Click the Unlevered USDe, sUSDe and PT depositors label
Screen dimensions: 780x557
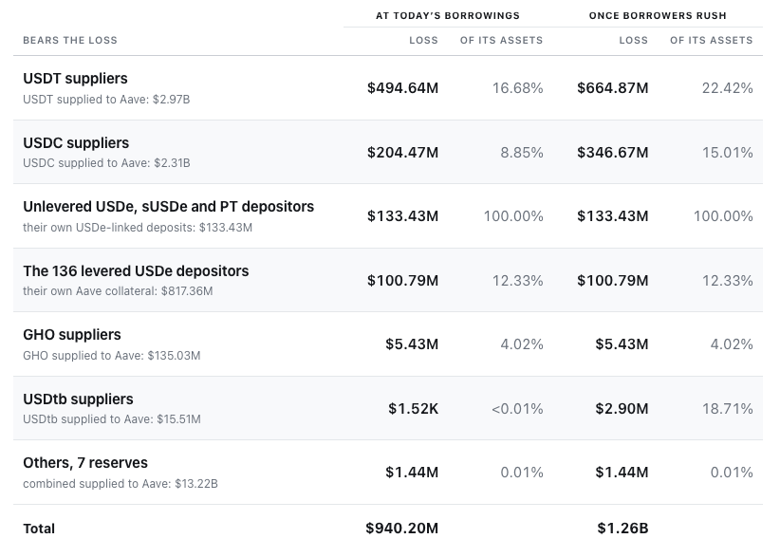coord(168,207)
